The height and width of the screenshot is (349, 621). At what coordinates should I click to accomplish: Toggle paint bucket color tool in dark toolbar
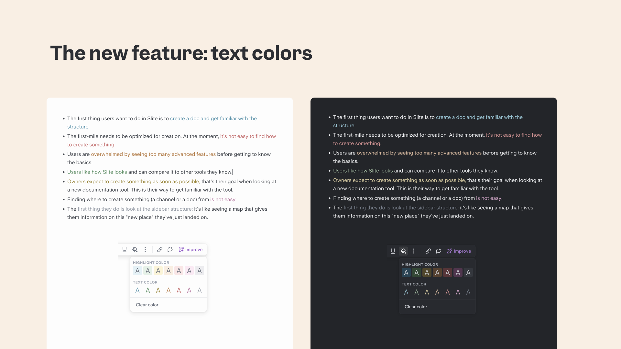[x=403, y=251]
